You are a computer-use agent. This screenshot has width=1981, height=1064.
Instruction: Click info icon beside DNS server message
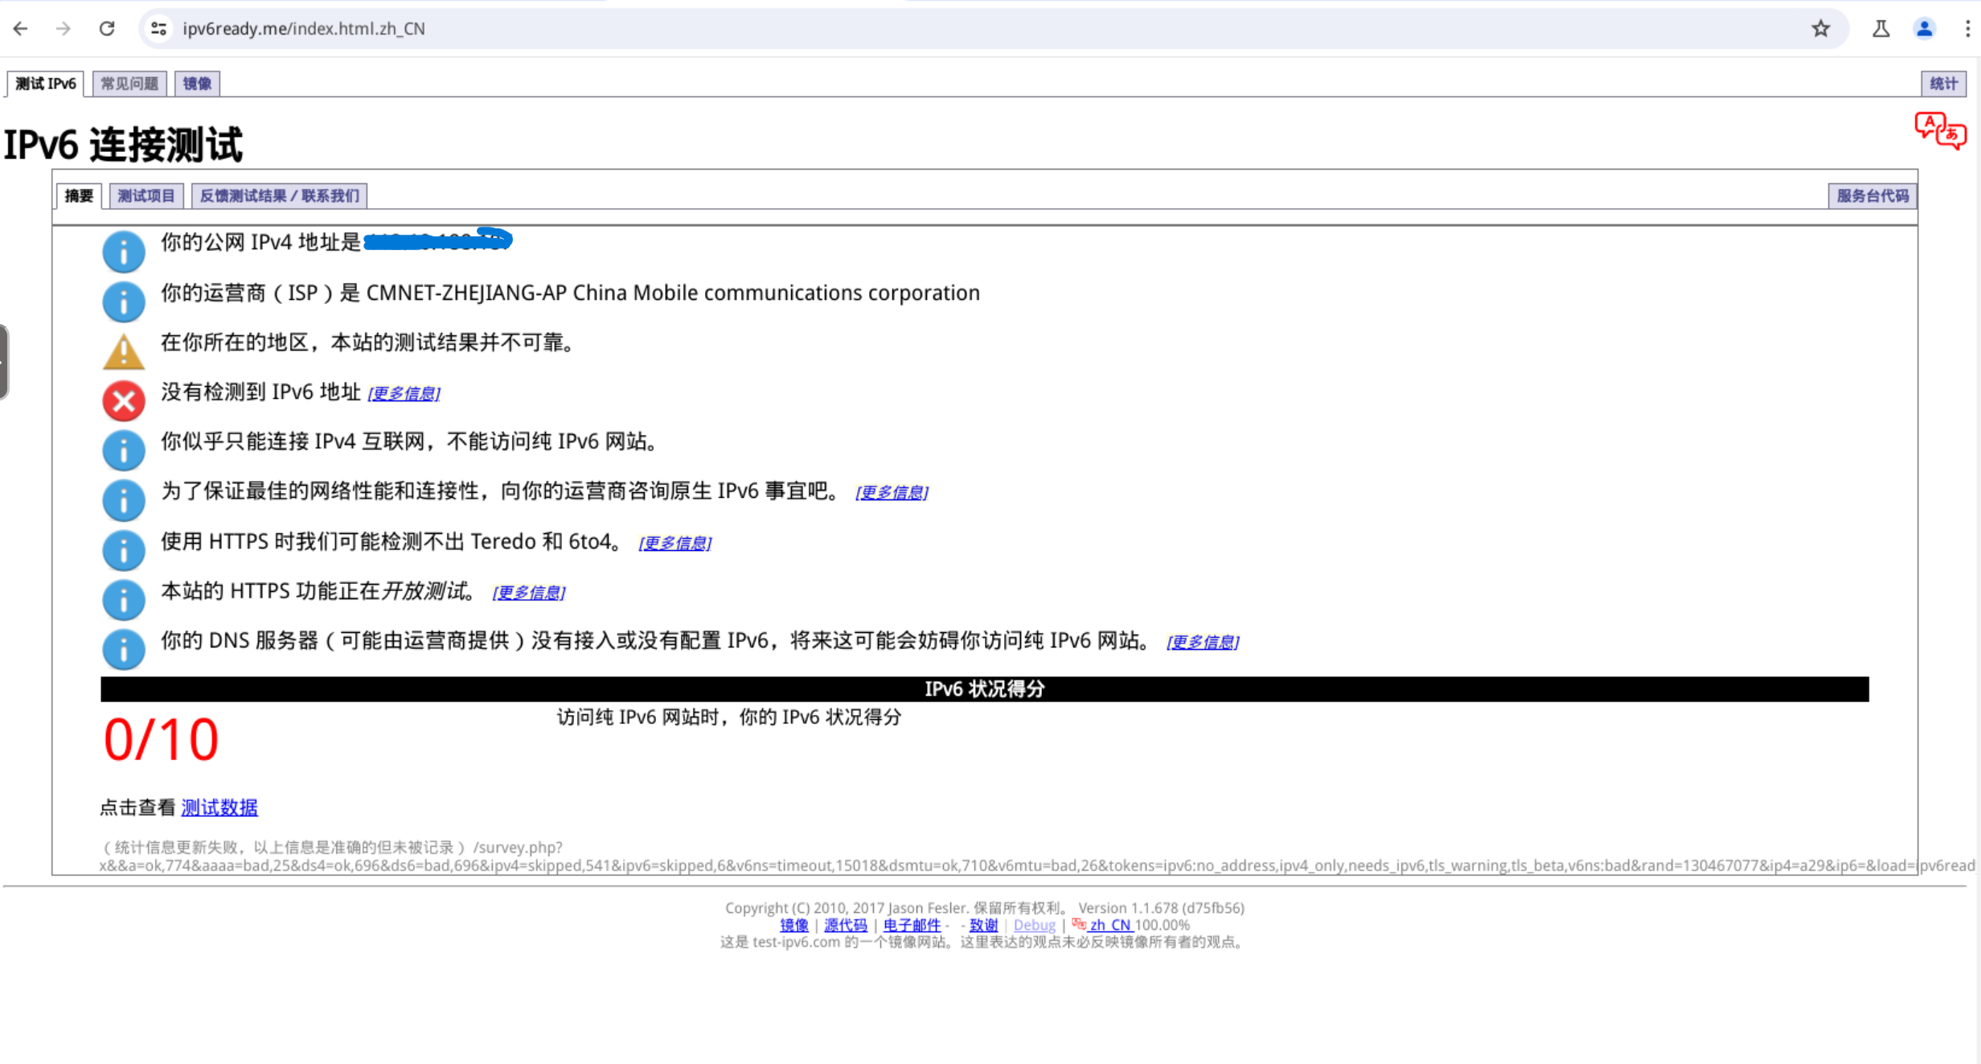[124, 649]
